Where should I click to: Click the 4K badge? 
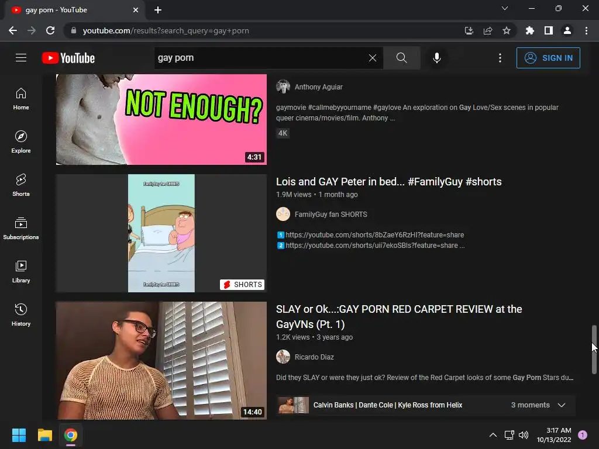[283, 133]
